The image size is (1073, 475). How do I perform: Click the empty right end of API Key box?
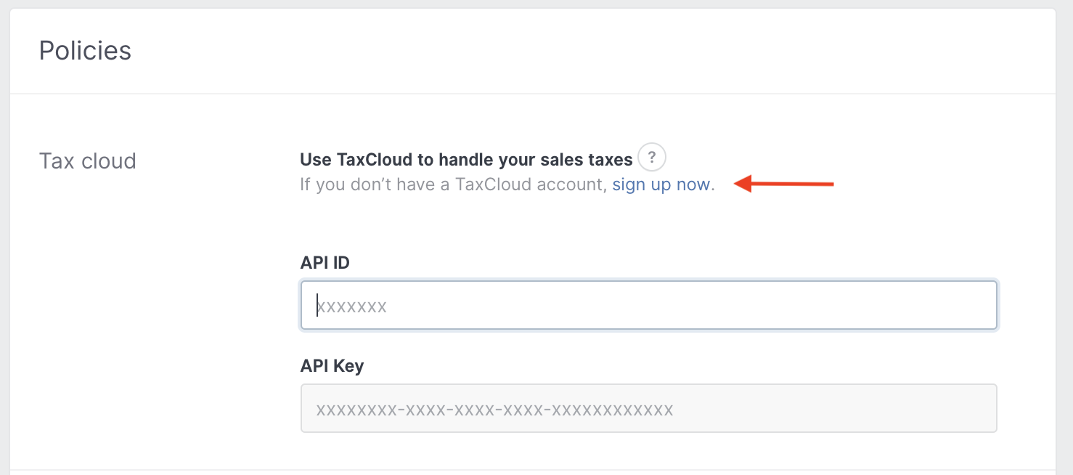(944, 409)
